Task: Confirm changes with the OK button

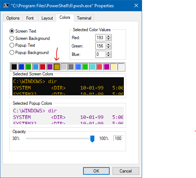Action: (96, 171)
